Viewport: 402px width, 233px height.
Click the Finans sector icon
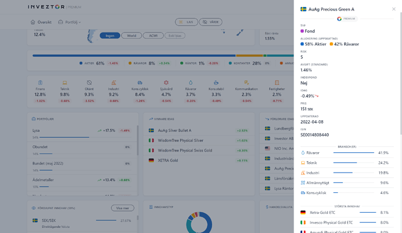[40, 83]
